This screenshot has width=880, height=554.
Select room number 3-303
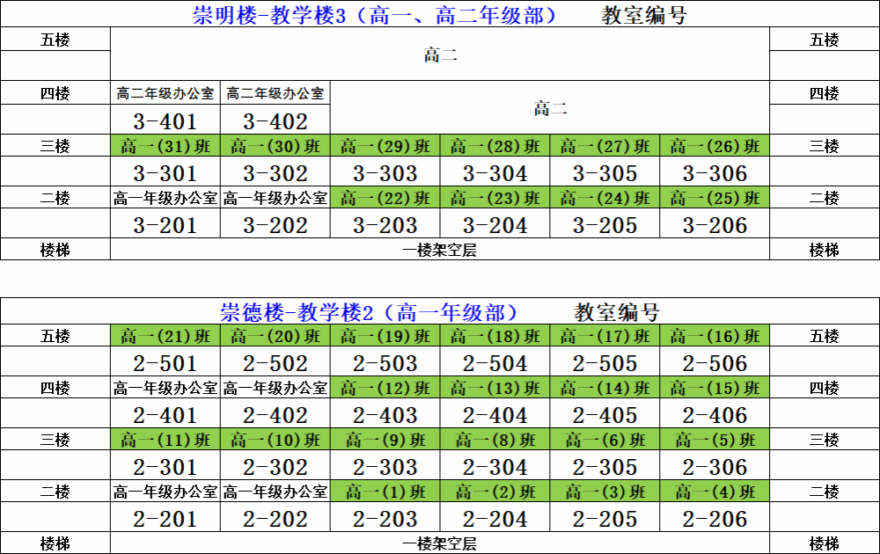coord(385,173)
